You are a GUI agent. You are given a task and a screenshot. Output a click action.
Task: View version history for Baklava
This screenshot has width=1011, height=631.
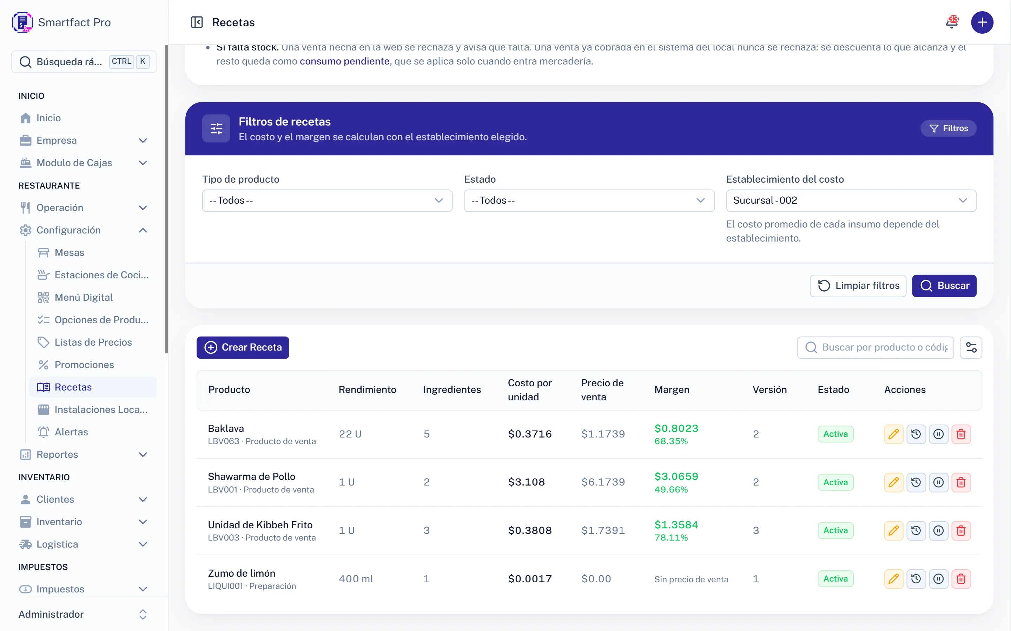[916, 434]
